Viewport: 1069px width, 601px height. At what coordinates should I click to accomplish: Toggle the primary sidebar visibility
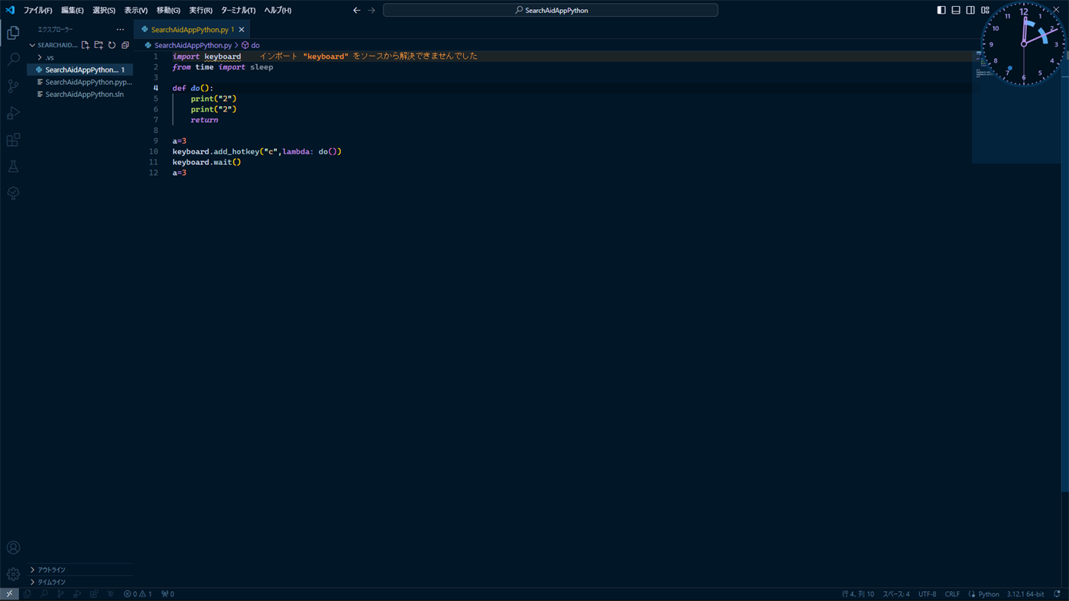pyautogui.click(x=941, y=10)
